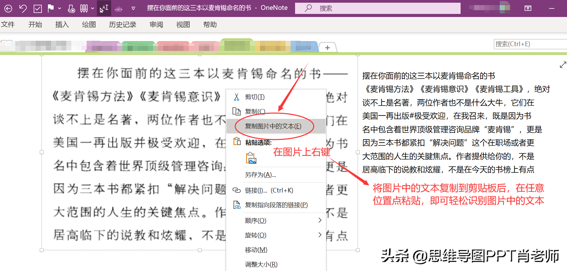
Task: Open the 帮助 ribbon tab
Action: coord(210,24)
